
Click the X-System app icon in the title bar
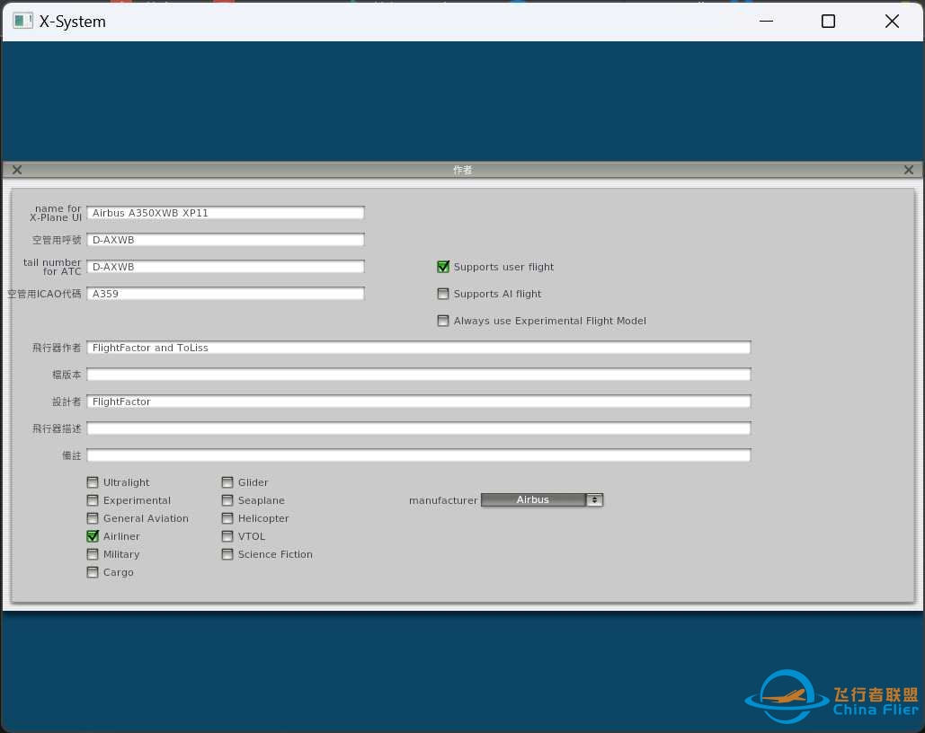(x=22, y=22)
